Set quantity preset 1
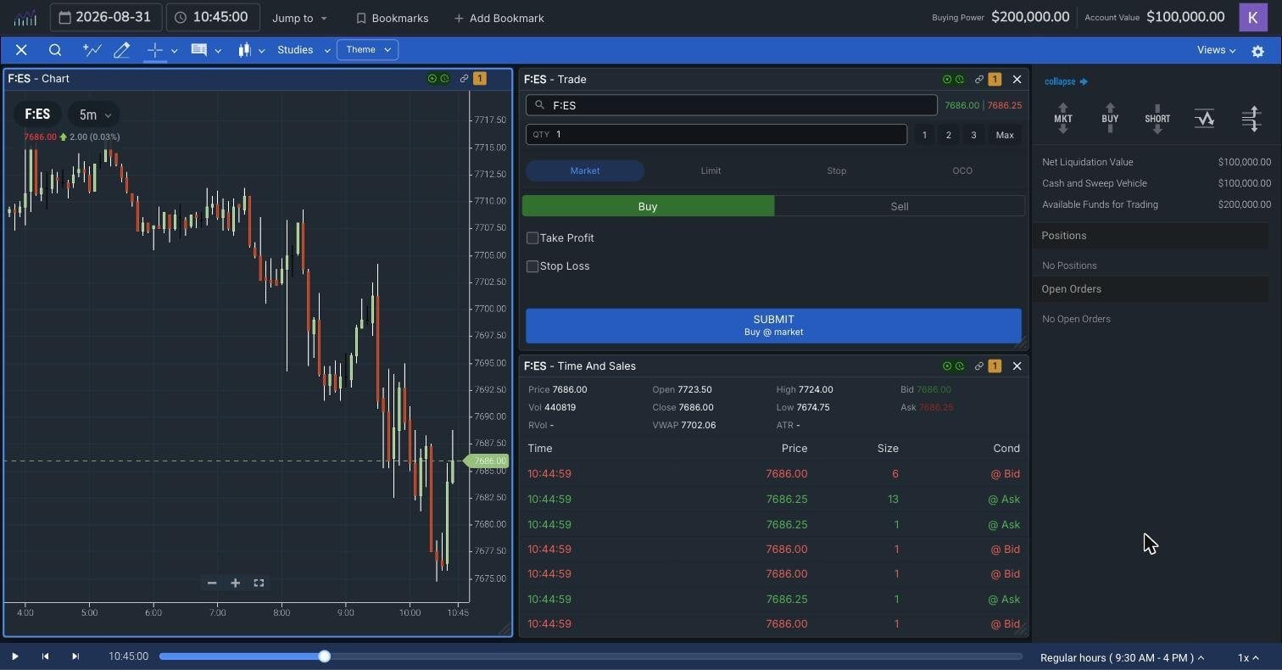This screenshot has height=670, width=1282. (x=924, y=135)
